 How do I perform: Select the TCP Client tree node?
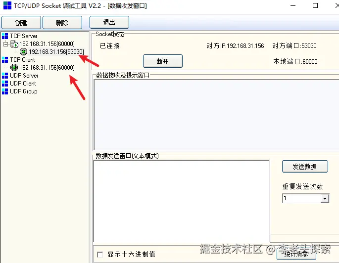pyautogui.click(x=22, y=60)
